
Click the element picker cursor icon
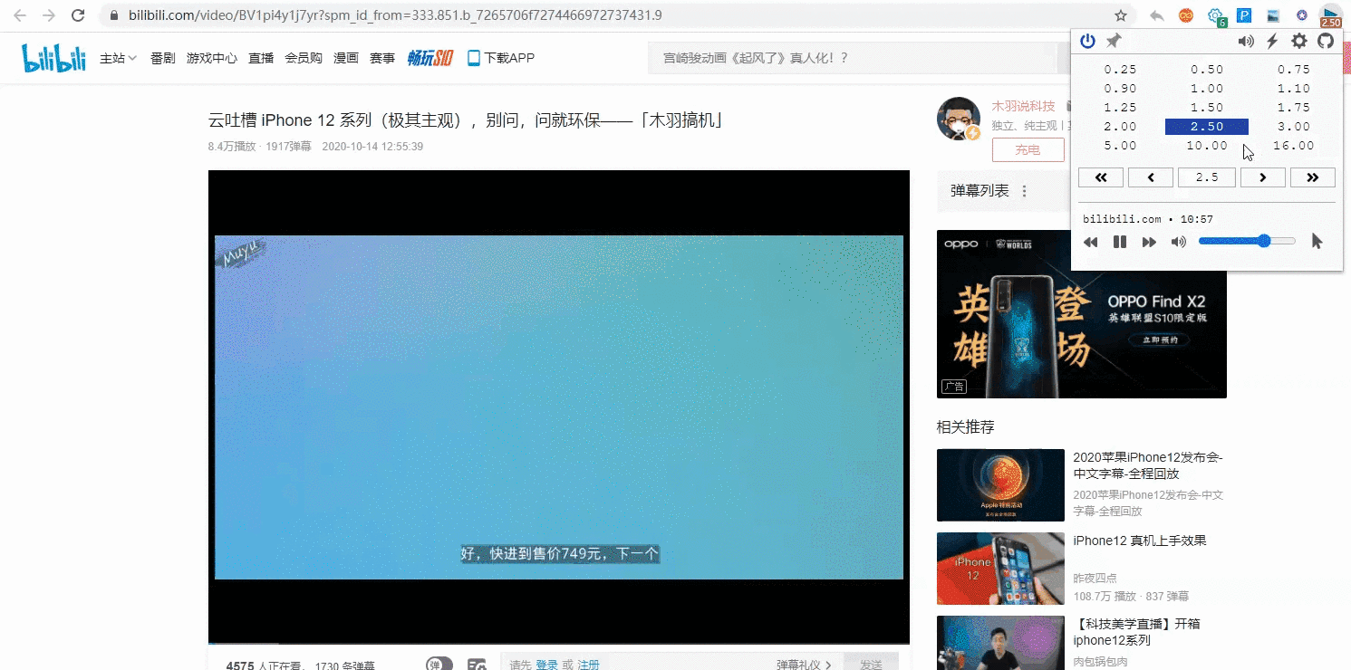coord(1317,241)
